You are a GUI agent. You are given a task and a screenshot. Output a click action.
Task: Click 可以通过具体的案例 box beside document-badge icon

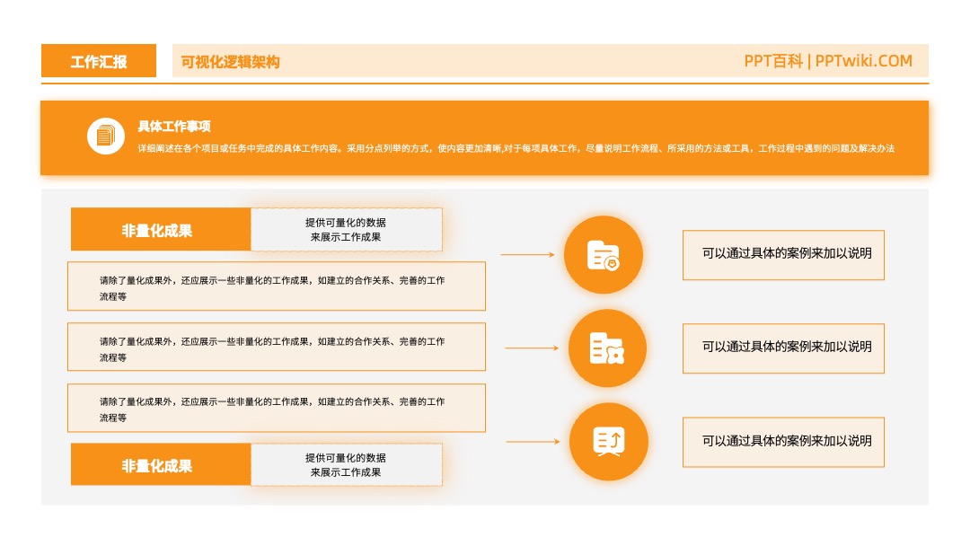783,255
